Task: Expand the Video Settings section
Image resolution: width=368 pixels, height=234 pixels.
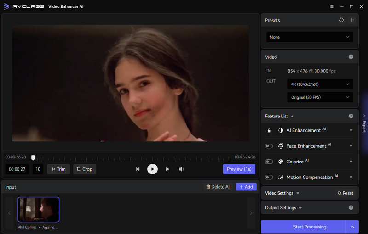Action: [x=298, y=193]
